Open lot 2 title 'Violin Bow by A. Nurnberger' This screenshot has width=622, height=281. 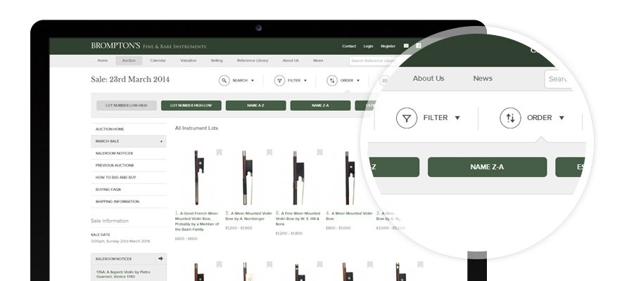click(x=248, y=216)
